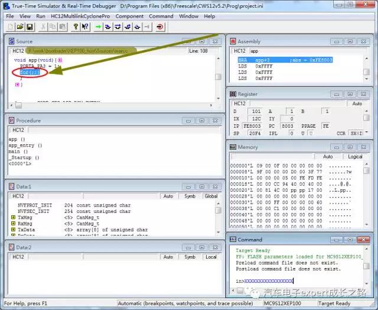Click the red Reset Target icon
The width and height of the screenshot is (378, 310).
[160, 27]
